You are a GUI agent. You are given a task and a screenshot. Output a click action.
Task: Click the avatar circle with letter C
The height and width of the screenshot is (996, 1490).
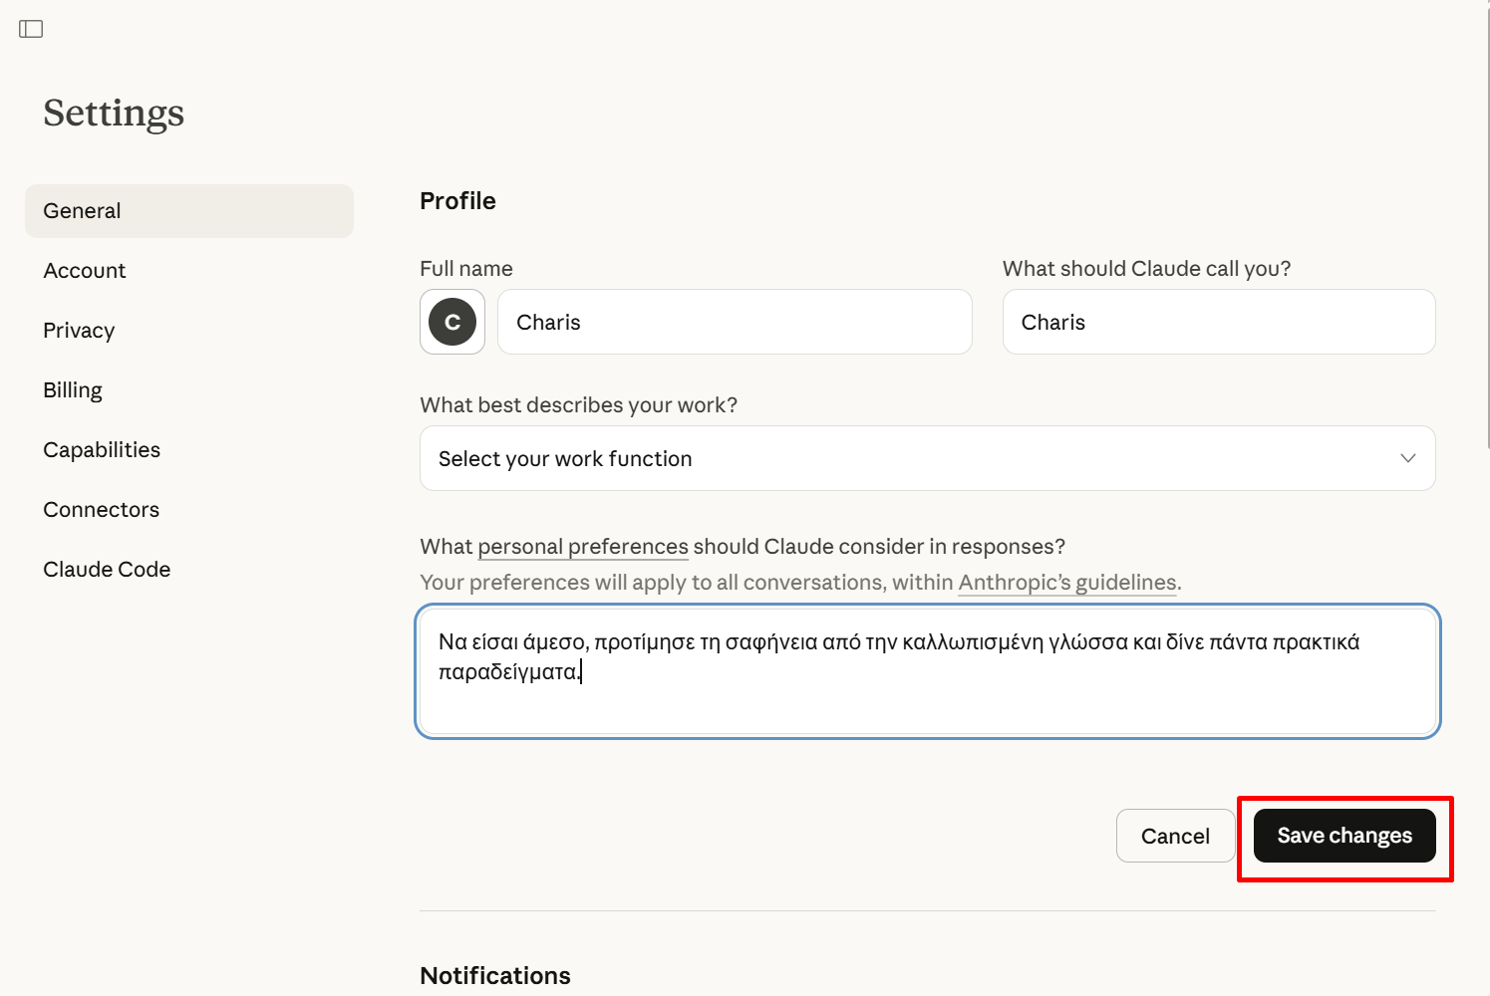click(452, 322)
